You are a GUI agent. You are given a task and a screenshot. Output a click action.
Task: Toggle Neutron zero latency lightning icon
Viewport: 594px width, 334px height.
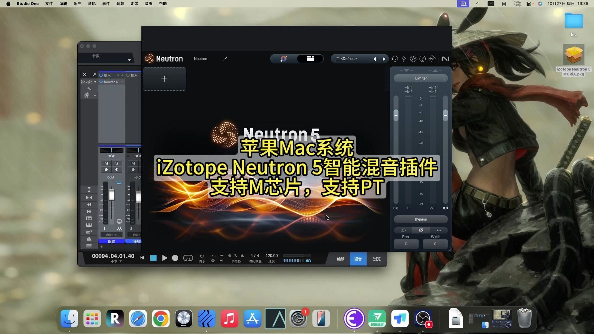[x=404, y=59]
